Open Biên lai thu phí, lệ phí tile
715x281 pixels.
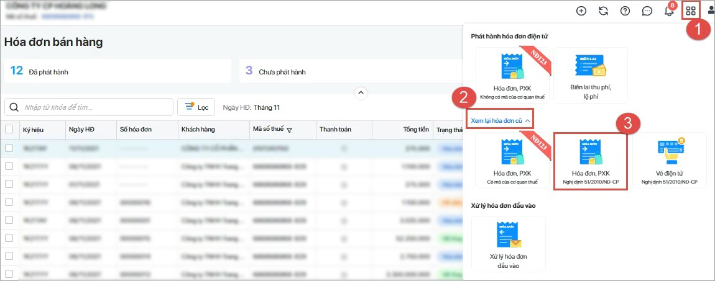coord(591,75)
